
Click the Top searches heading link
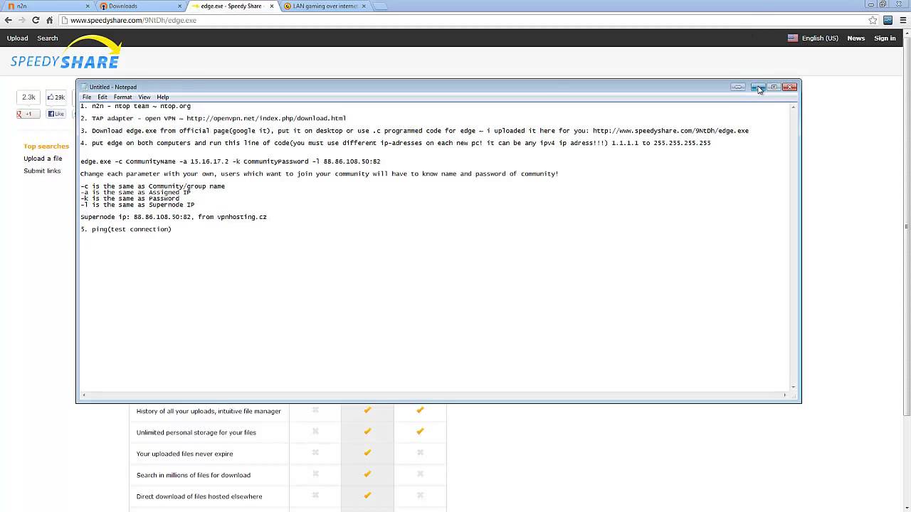[46, 146]
